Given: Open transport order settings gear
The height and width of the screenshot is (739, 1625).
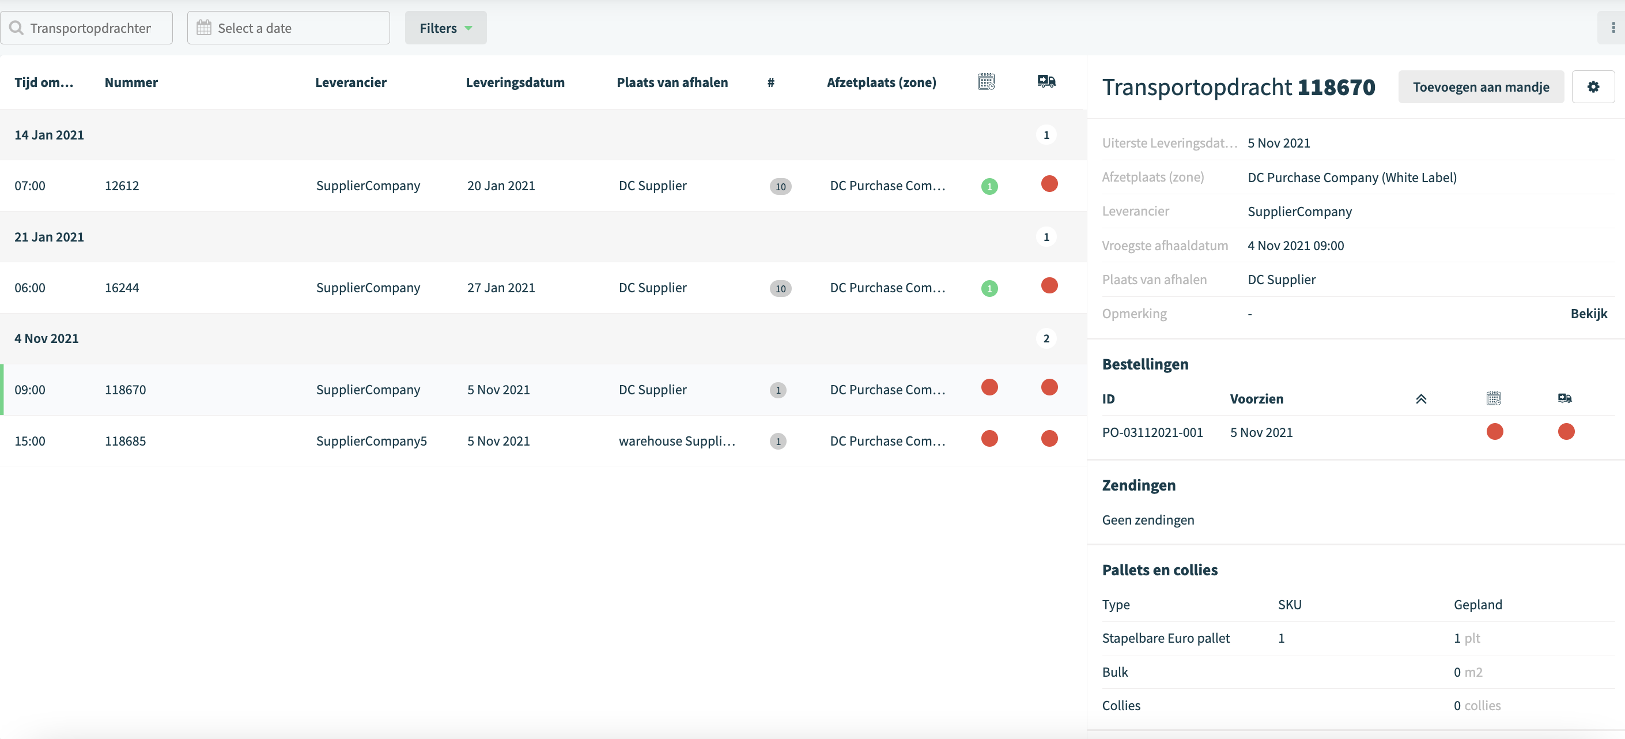Looking at the screenshot, I should tap(1593, 87).
